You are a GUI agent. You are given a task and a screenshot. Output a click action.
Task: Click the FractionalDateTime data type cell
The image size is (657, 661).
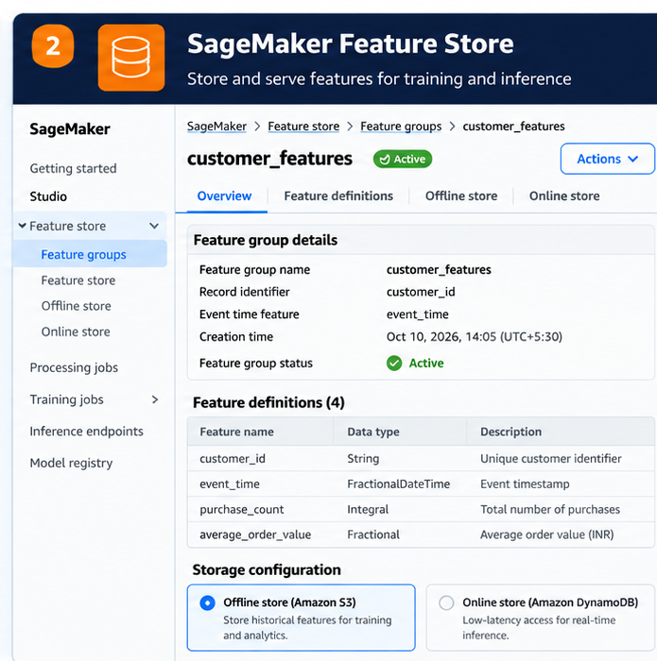tap(398, 483)
